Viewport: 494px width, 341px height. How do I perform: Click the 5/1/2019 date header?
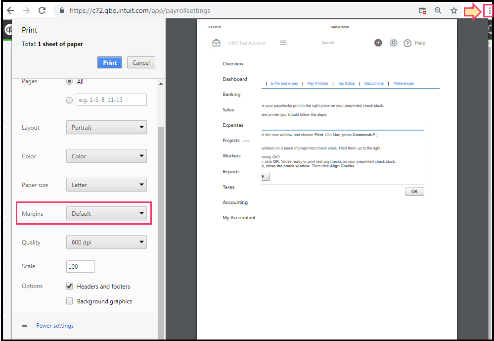pyautogui.click(x=214, y=27)
